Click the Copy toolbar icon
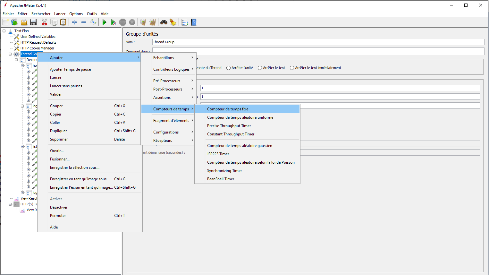This screenshot has width=489, height=275. coord(54,22)
